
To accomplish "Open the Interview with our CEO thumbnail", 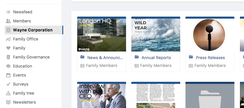I will [102, 96].
